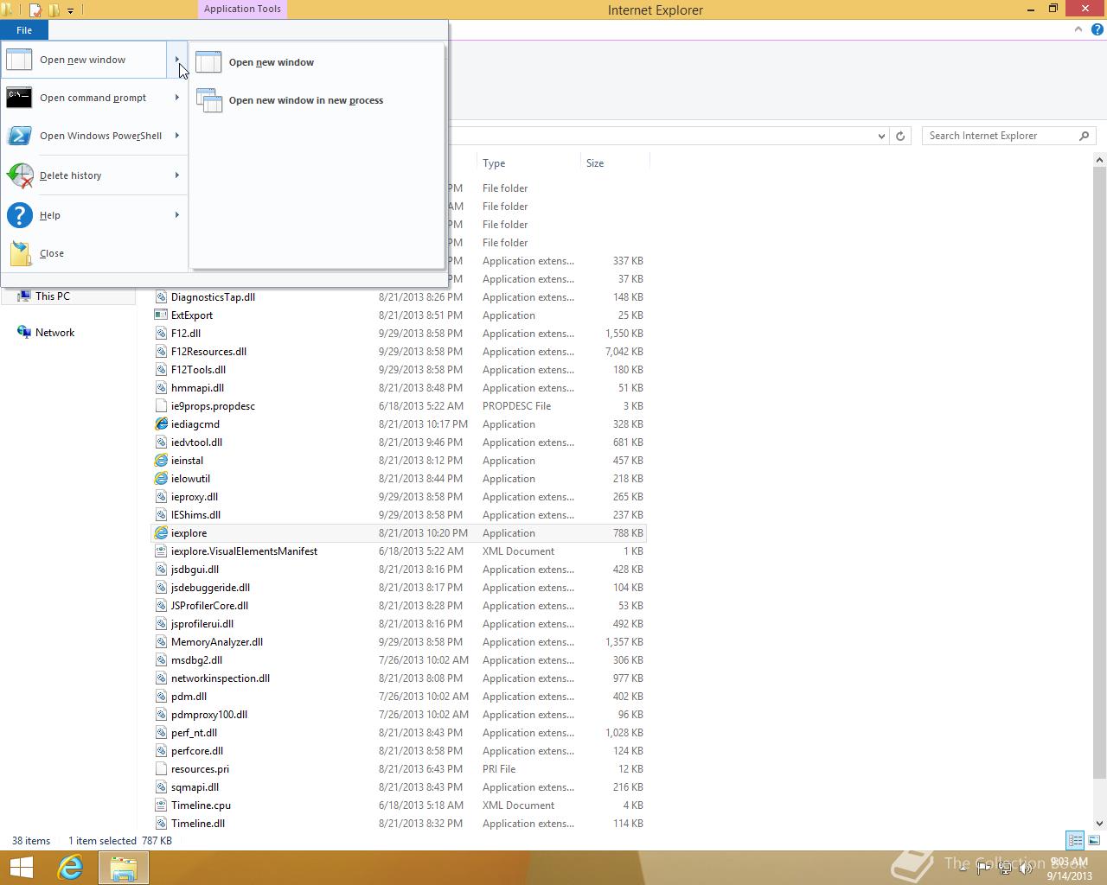Click the Close folder icon
1107x885 pixels.
[x=21, y=253]
